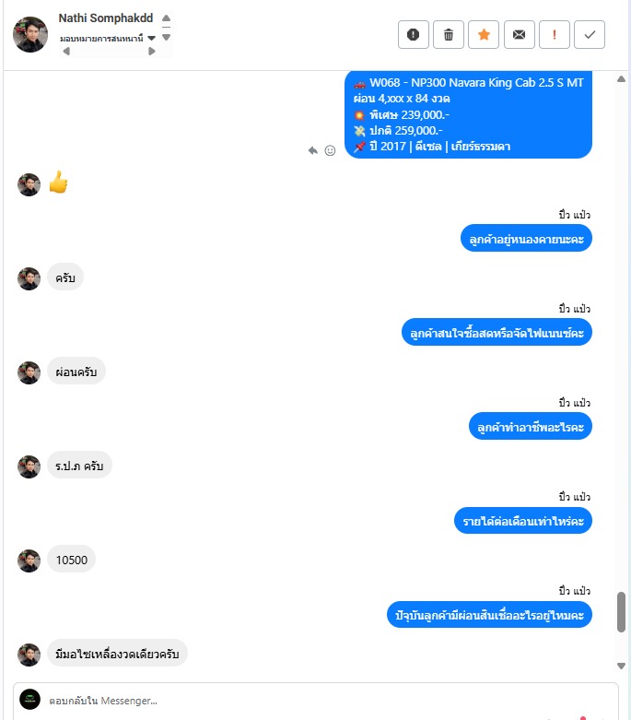This screenshot has height=720, width=631.
Task: Star this conversation with the orange star
Action: click(484, 34)
